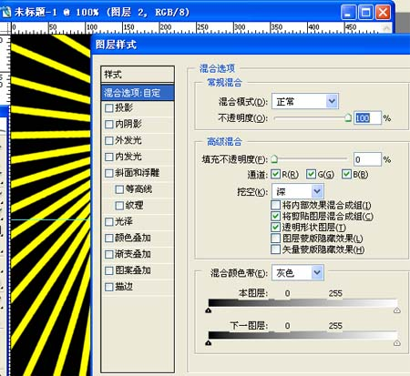The height and width of the screenshot is (376, 410).
Task: Close the 未标题-1 document window
Action: coord(383,13)
